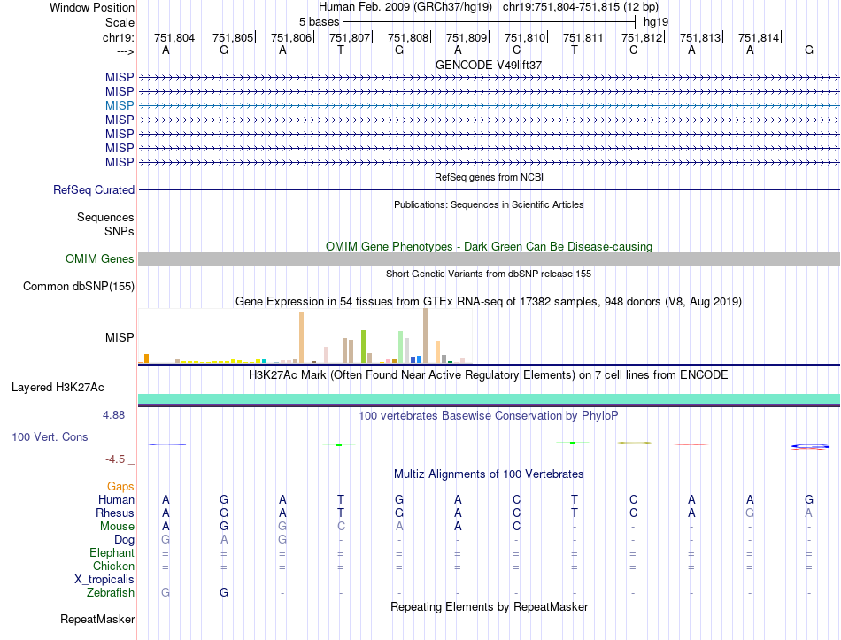The height and width of the screenshot is (640, 841).
Task: Click the chr19: ruler label
Action: (119, 37)
